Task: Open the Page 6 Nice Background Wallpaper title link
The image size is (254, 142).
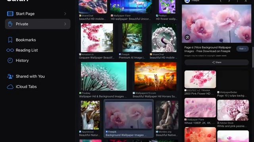Action: click(208, 49)
